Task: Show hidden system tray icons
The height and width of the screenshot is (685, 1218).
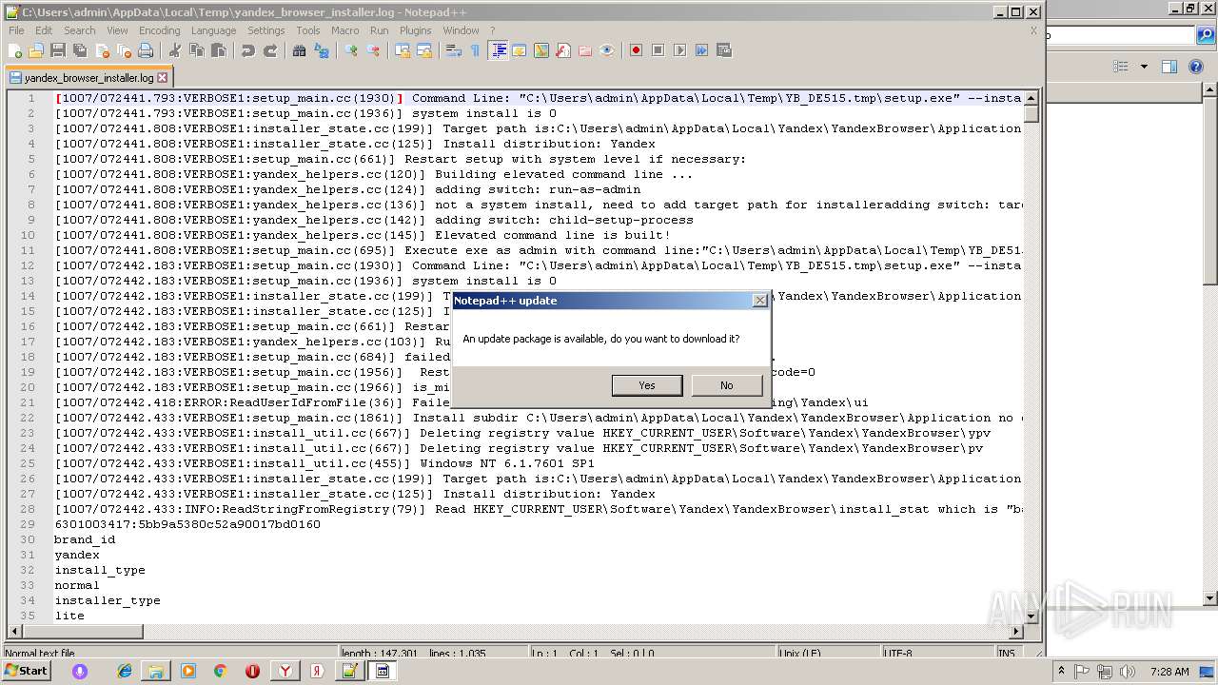Action: tap(1061, 671)
